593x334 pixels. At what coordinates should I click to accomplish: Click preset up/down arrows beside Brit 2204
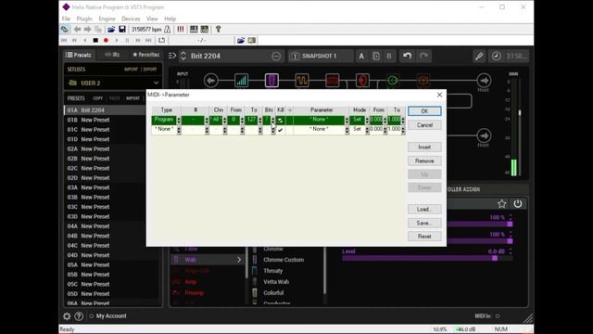click(x=183, y=56)
